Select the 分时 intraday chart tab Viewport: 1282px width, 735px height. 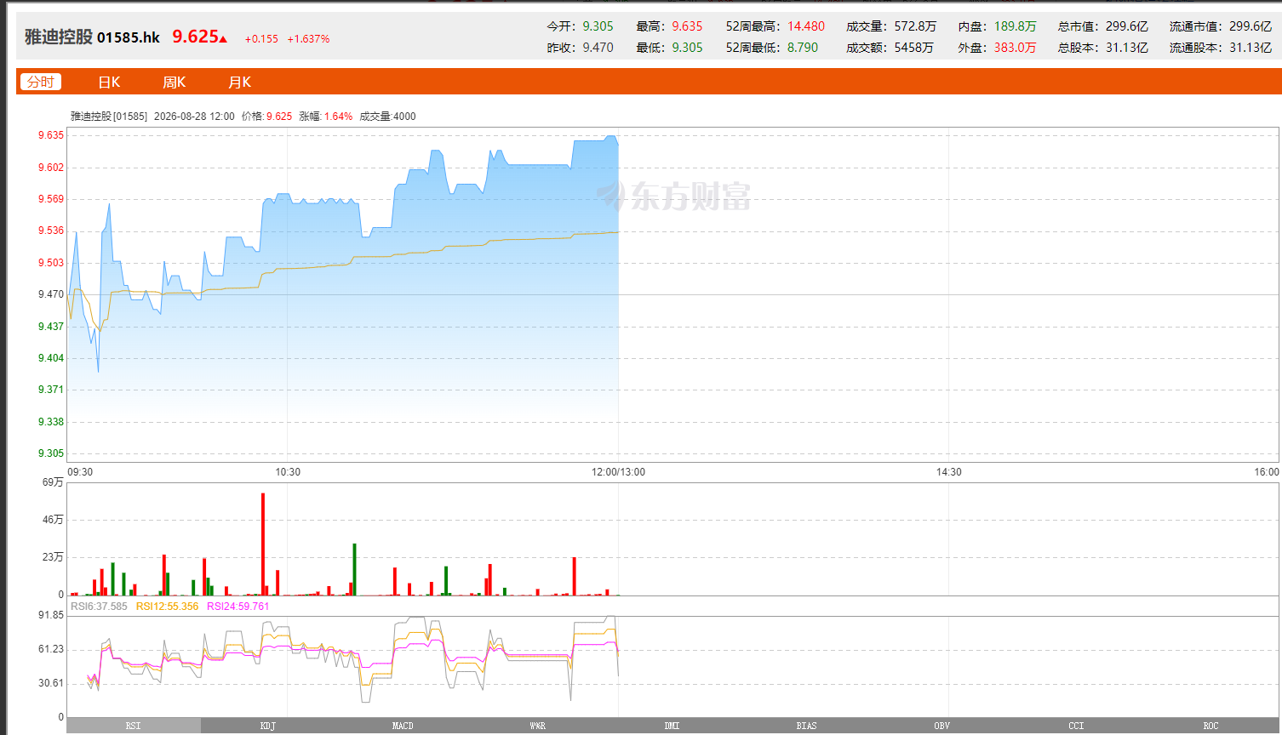[x=41, y=82]
